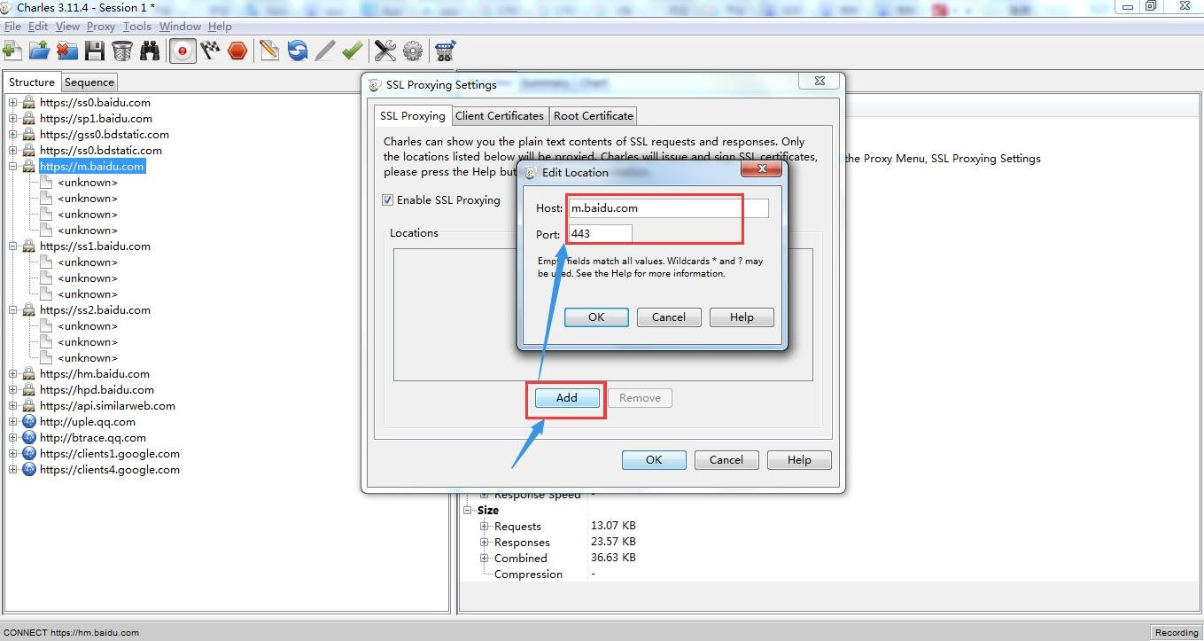Switch to the Root Certificate tab

pos(594,116)
